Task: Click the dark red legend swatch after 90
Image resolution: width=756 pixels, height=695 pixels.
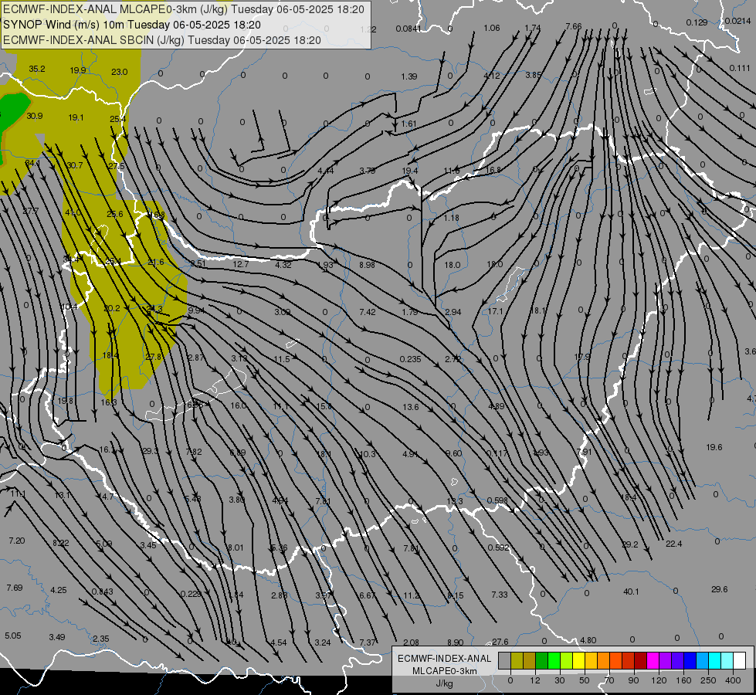Action: coord(640,661)
